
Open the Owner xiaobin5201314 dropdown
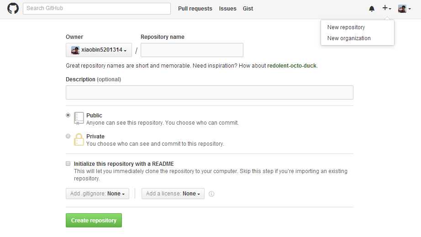coord(99,50)
